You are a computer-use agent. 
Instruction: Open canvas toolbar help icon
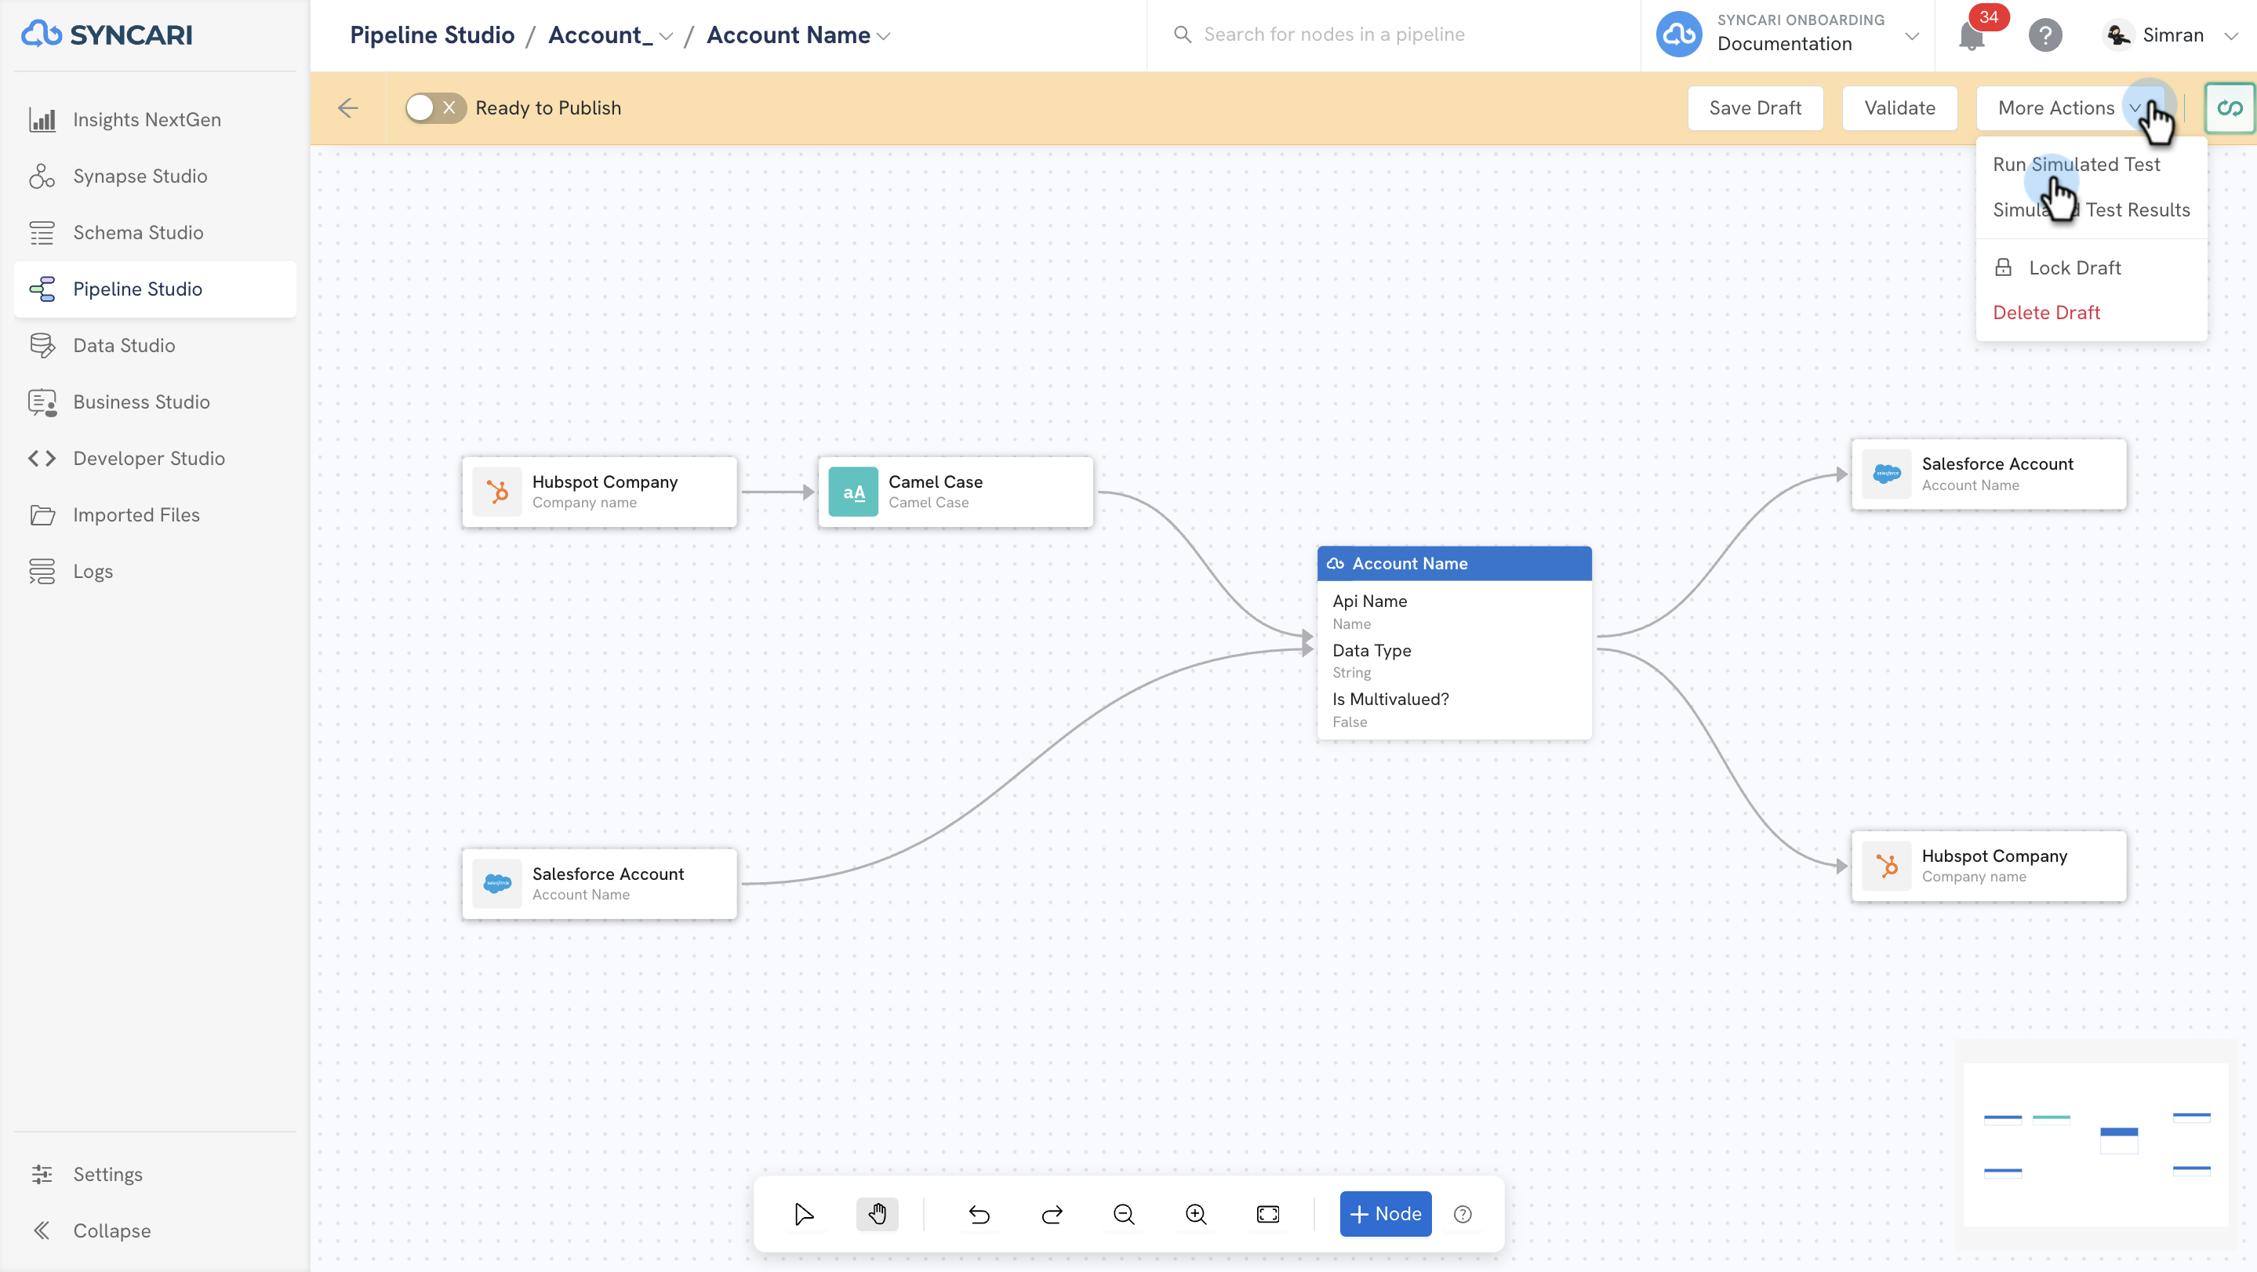pos(1463,1213)
